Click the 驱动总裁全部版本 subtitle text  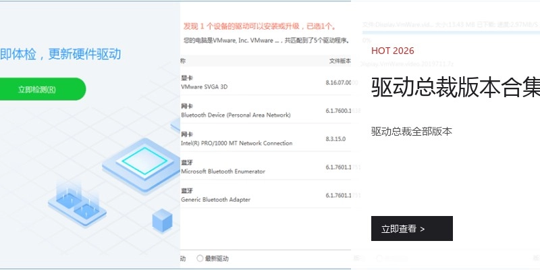[412, 131]
